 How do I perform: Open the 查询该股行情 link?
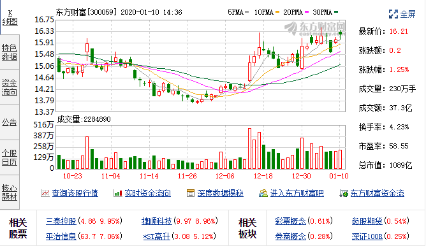(x=75, y=193)
